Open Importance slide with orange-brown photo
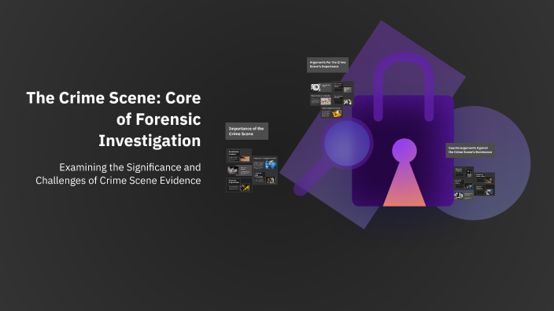The height and width of the screenshot is (311, 554). coord(239,155)
